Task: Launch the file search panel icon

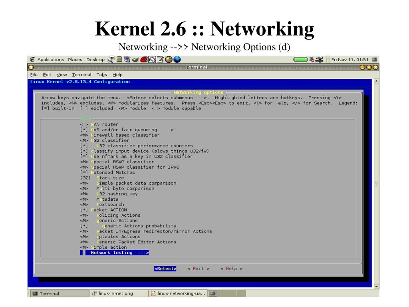Action: 111,60
